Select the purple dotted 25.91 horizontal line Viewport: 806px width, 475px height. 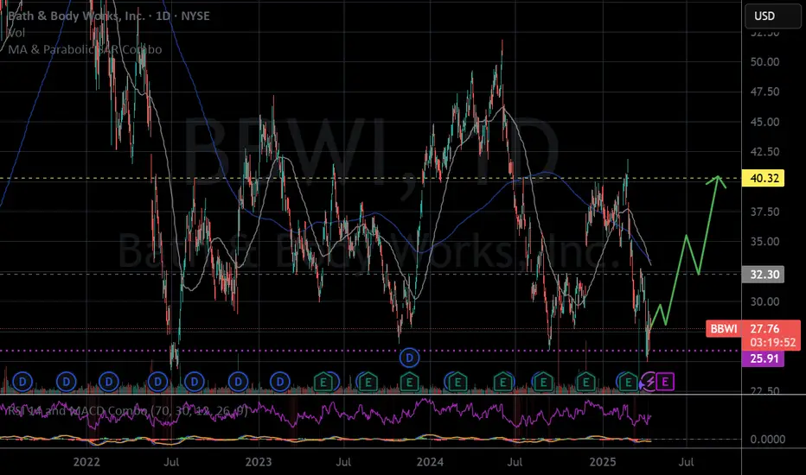370,351
